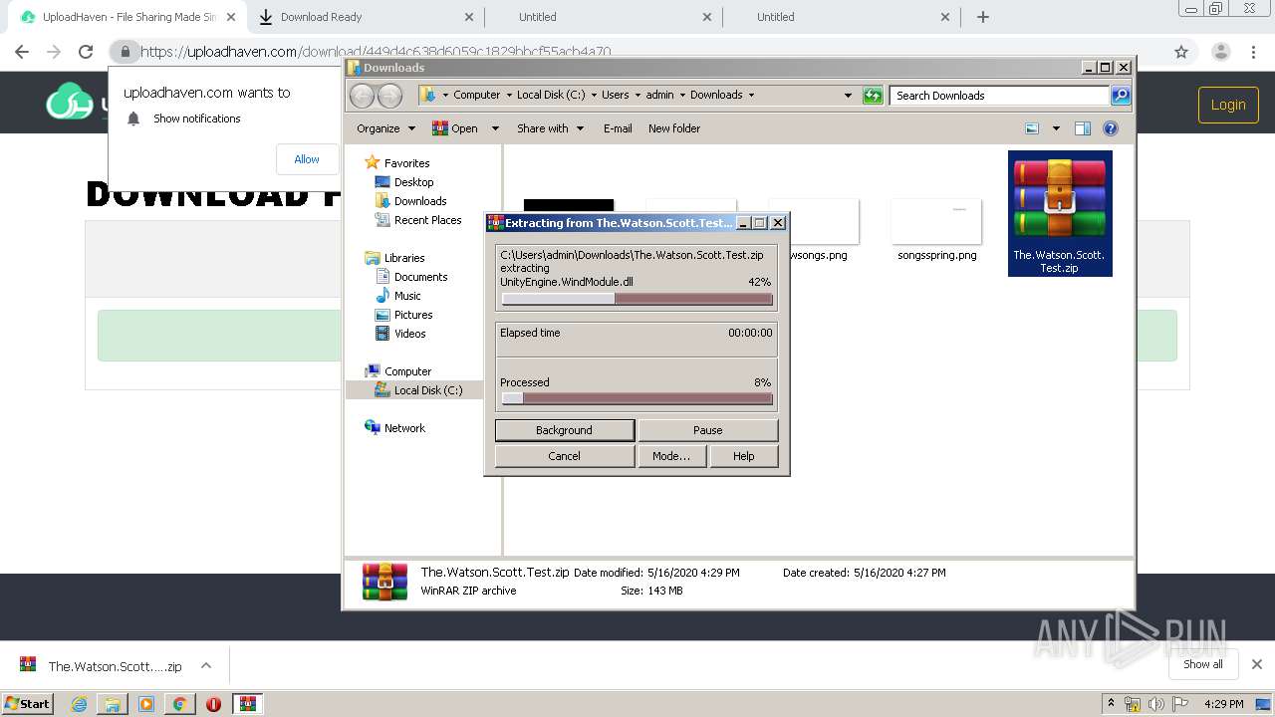
Task: Open the Chrome profile icon
Action: 1221,52
